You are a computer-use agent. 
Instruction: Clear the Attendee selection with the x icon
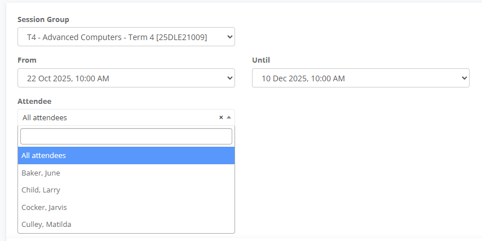coord(221,117)
